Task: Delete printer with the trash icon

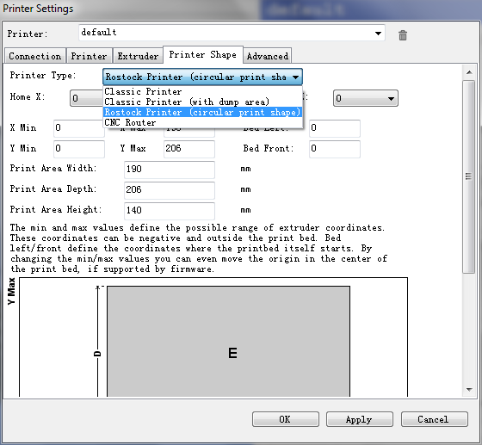Action: point(403,35)
